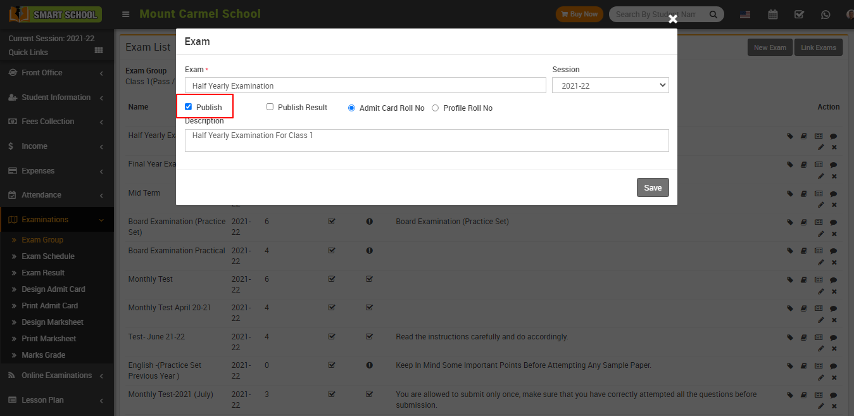This screenshot has height=416, width=854.
Task: Open the Quick Links grid icon
Action: tap(99, 51)
